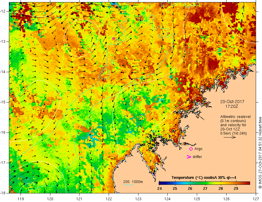262x202 pixels.
Task: Click the Argo float marker on map
Action: [x=114, y=39]
